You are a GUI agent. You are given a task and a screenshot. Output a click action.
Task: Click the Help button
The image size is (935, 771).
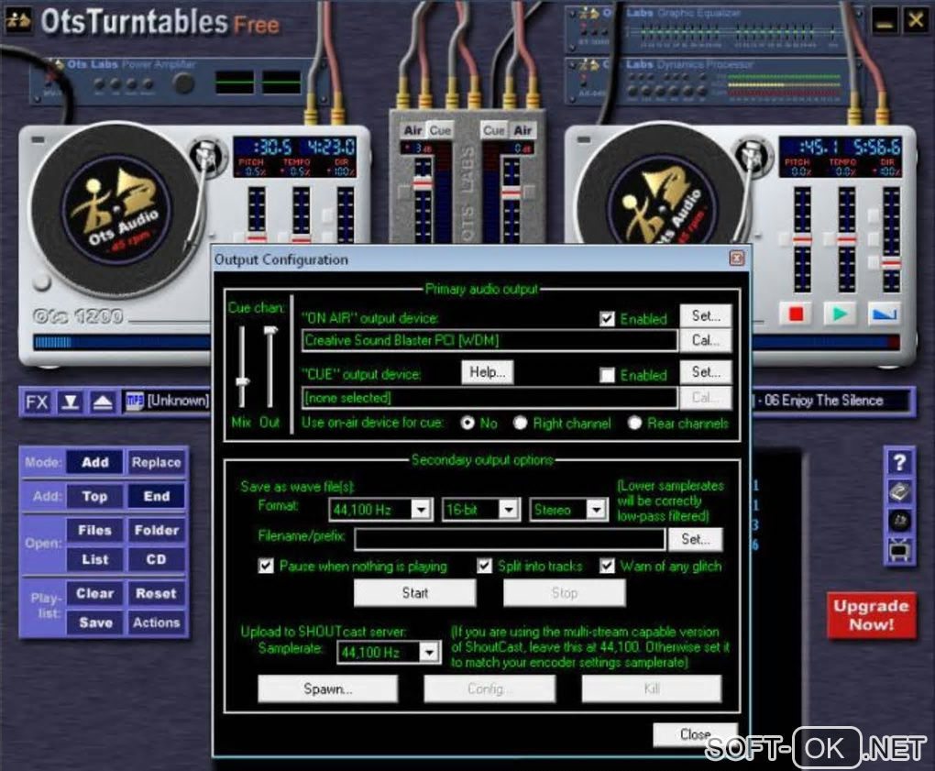pos(487,372)
